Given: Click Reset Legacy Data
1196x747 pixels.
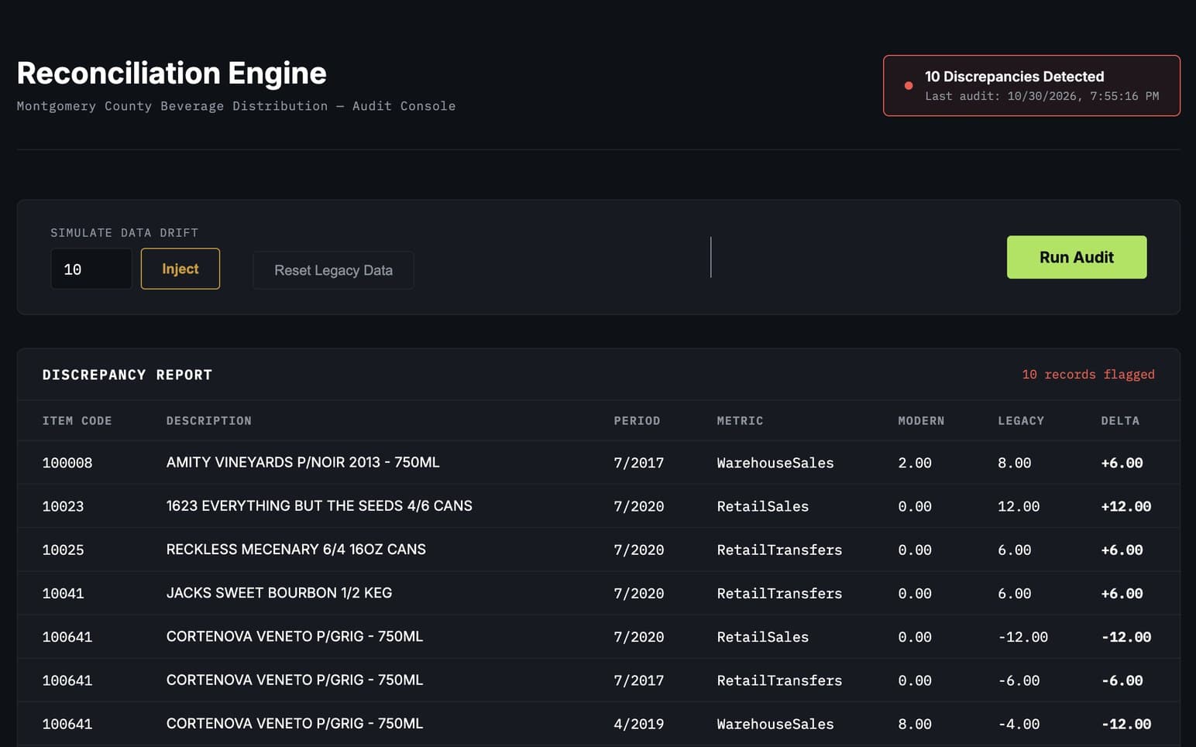Looking at the screenshot, I should 333,270.
